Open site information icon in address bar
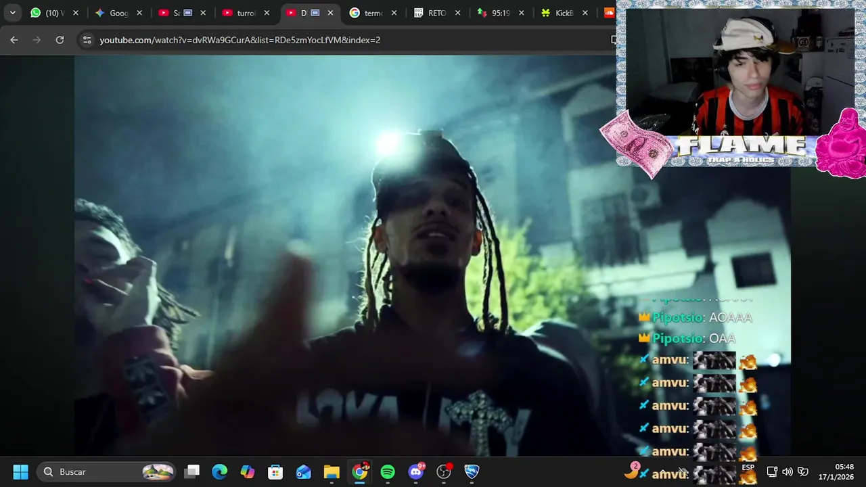This screenshot has height=487, width=866. pyautogui.click(x=87, y=40)
